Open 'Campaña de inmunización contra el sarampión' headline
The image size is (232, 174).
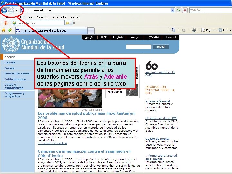(x=84, y=153)
